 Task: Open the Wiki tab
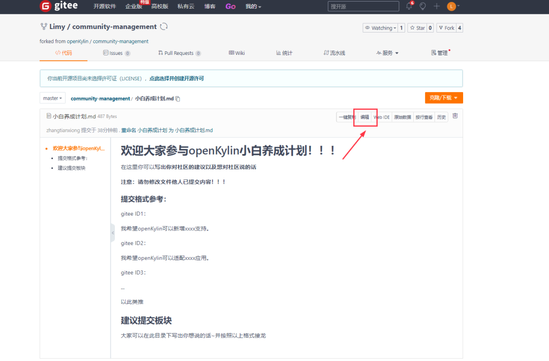[x=237, y=53]
